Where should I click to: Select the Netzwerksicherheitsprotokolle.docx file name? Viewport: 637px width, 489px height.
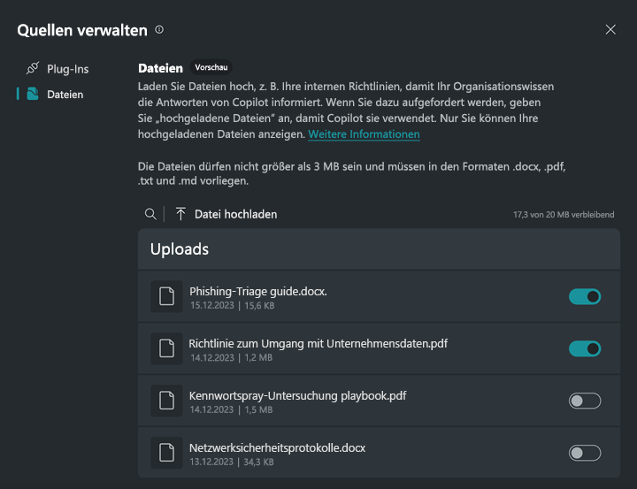[277, 447]
